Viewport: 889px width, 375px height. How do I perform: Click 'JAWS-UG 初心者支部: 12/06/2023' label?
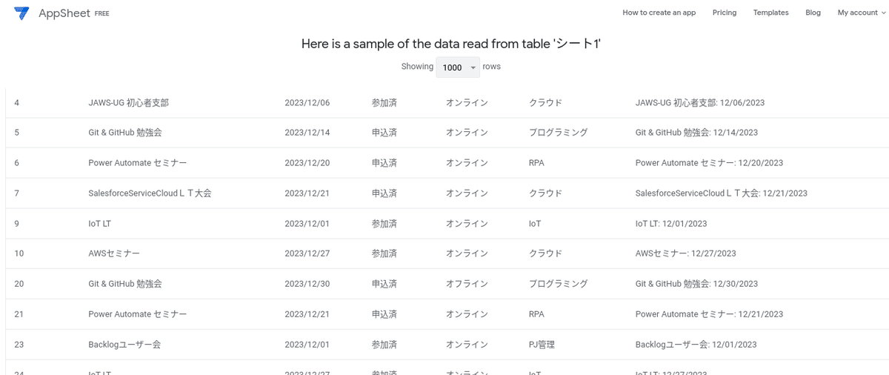[x=700, y=103]
